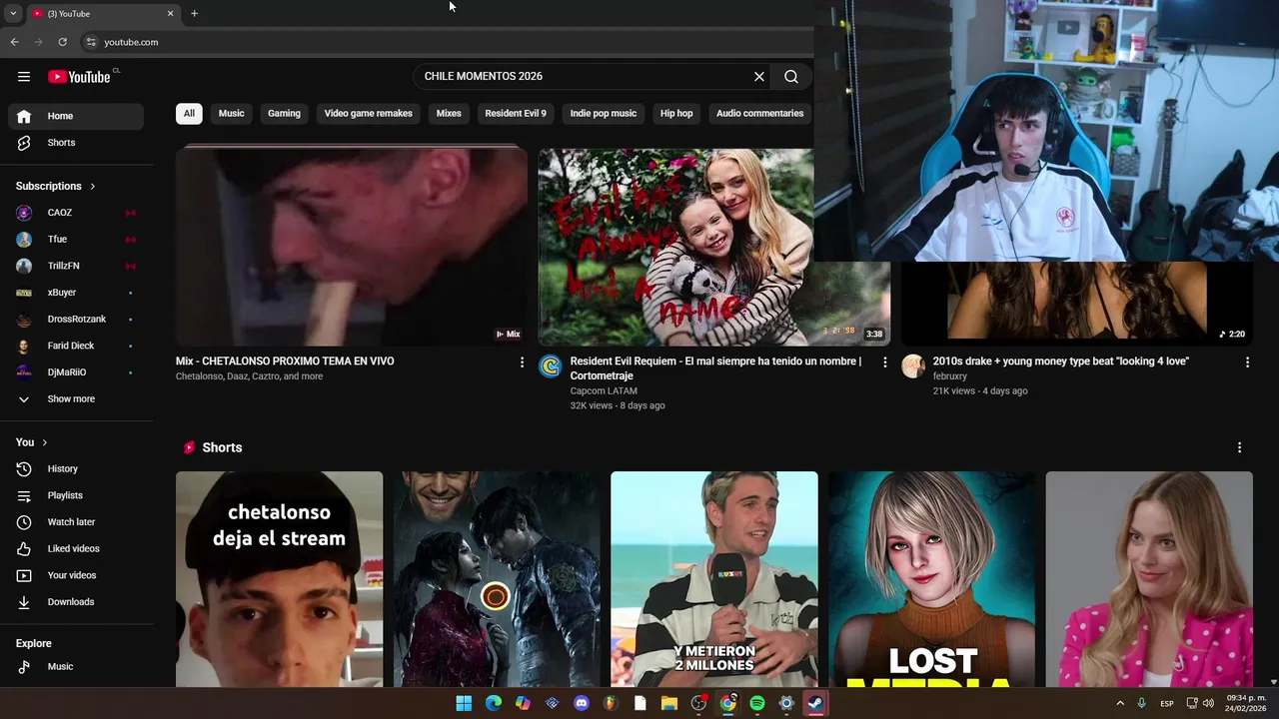Open Spotify from the taskbar
This screenshot has width=1279, height=719.
point(757,703)
